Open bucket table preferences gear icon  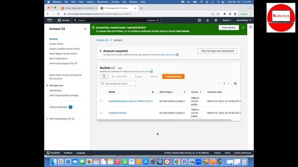(x=235, y=83)
